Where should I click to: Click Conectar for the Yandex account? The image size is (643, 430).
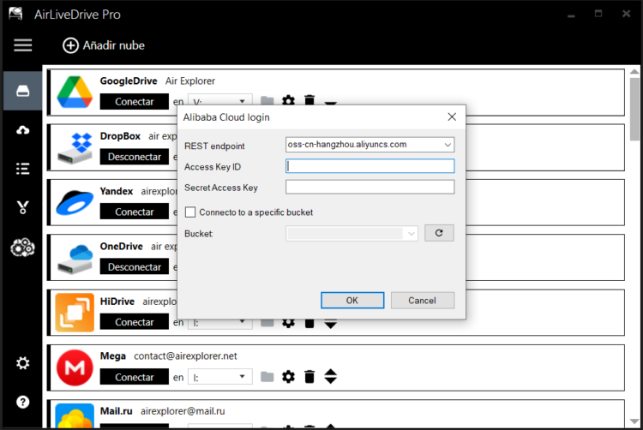point(135,212)
